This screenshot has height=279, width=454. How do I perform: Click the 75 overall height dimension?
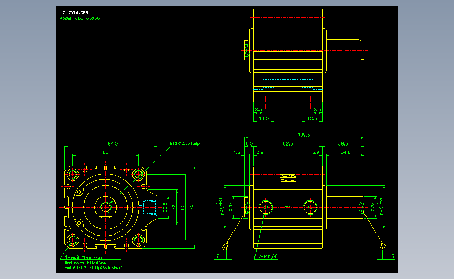coord(191,207)
